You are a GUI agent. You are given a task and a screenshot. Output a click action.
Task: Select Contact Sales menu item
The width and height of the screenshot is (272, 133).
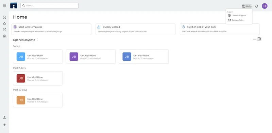click(239, 20)
